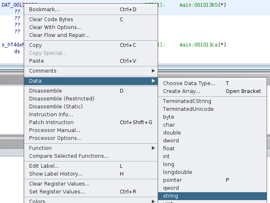Set data type to dword
Screen dimensions: 270x203
(171, 141)
